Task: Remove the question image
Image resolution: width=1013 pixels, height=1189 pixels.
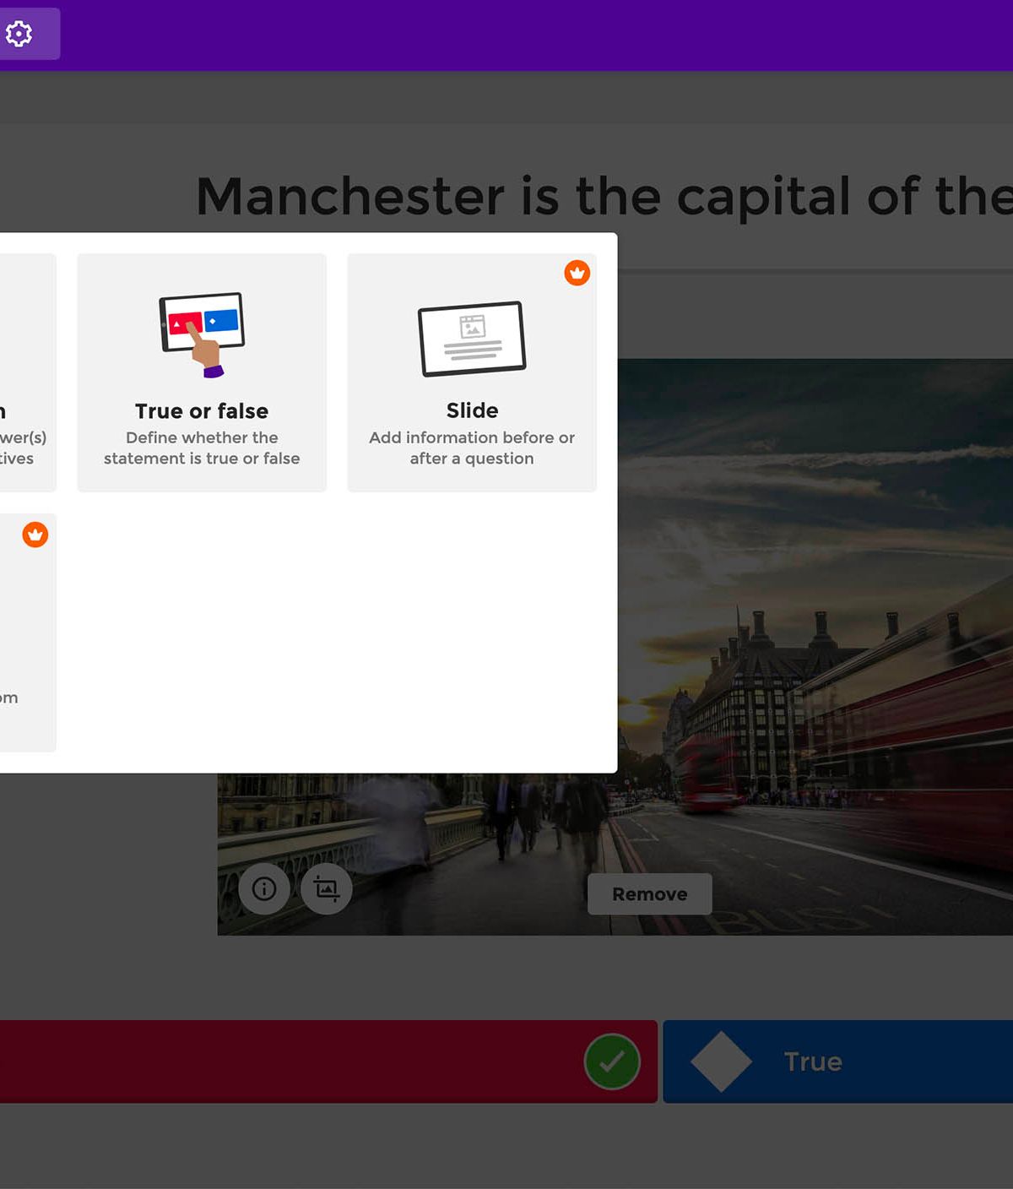Action: (x=650, y=894)
